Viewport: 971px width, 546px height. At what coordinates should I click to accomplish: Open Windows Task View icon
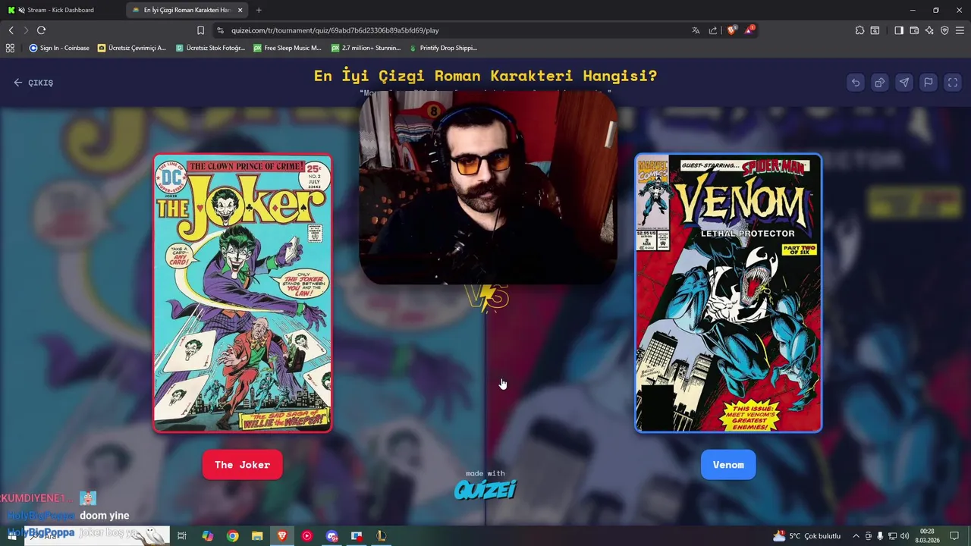[x=182, y=536]
